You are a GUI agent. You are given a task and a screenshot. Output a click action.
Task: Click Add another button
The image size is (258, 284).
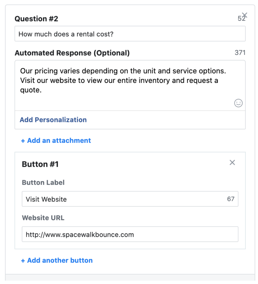point(57,260)
